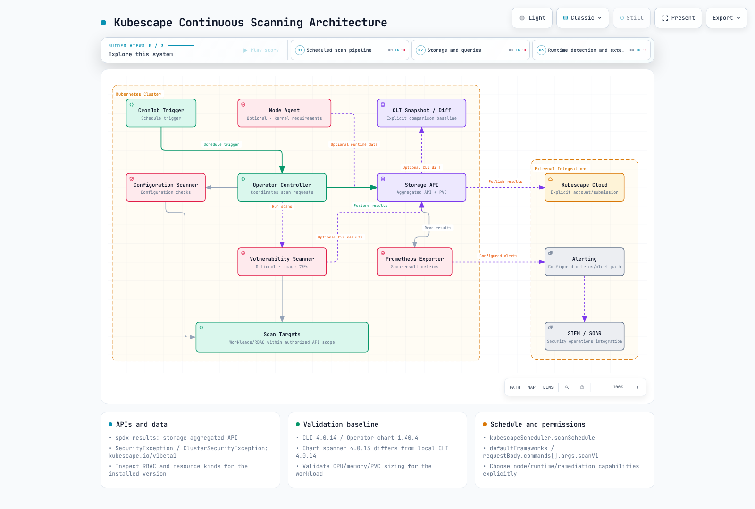Click the external icon on Alerting node

coord(550,253)
